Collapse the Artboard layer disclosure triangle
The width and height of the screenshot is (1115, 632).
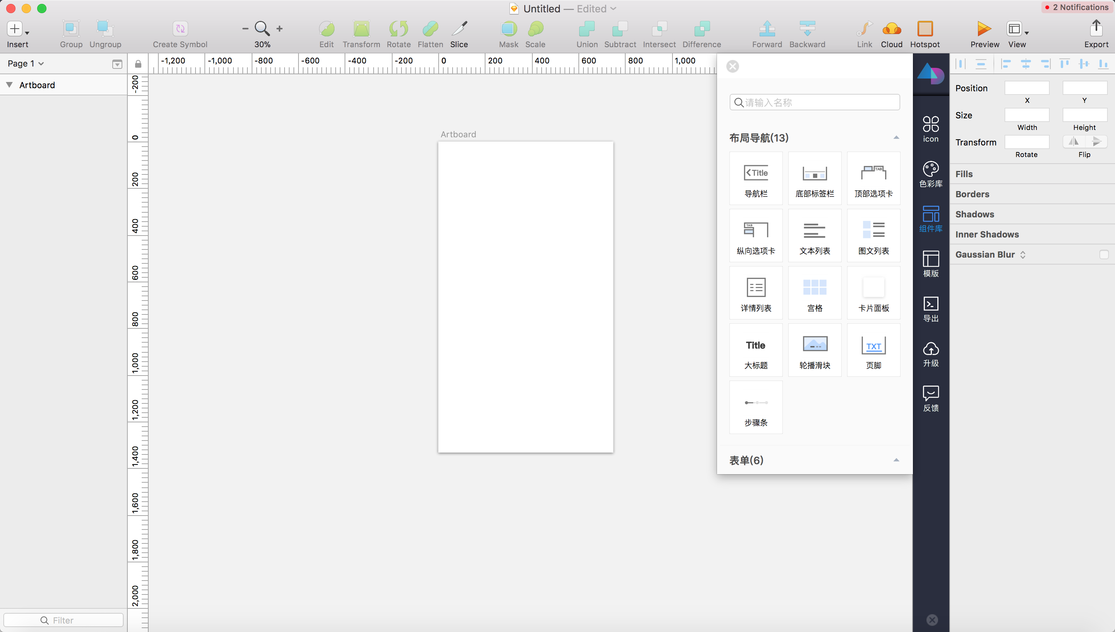point(9,85)
